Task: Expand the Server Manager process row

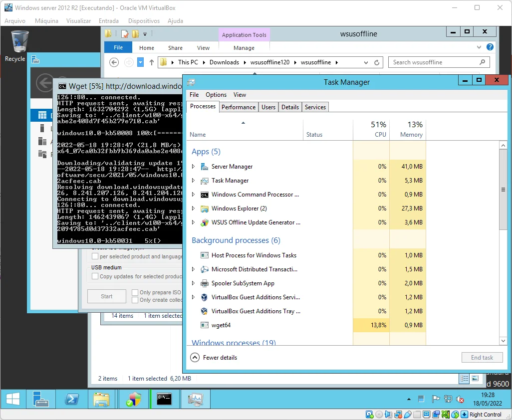Action: coord(193,167)
